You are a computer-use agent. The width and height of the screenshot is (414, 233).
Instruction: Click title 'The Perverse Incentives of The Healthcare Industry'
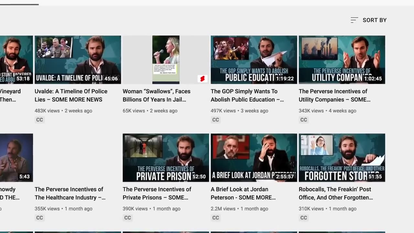tap(70, 193)
